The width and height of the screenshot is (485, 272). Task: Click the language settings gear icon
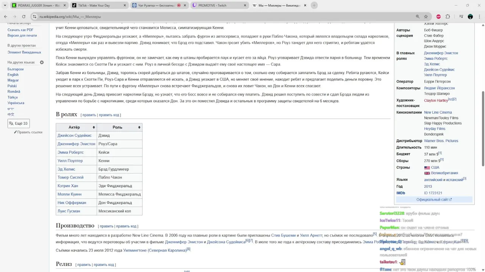pyautogui.click(x=42, y=62)
